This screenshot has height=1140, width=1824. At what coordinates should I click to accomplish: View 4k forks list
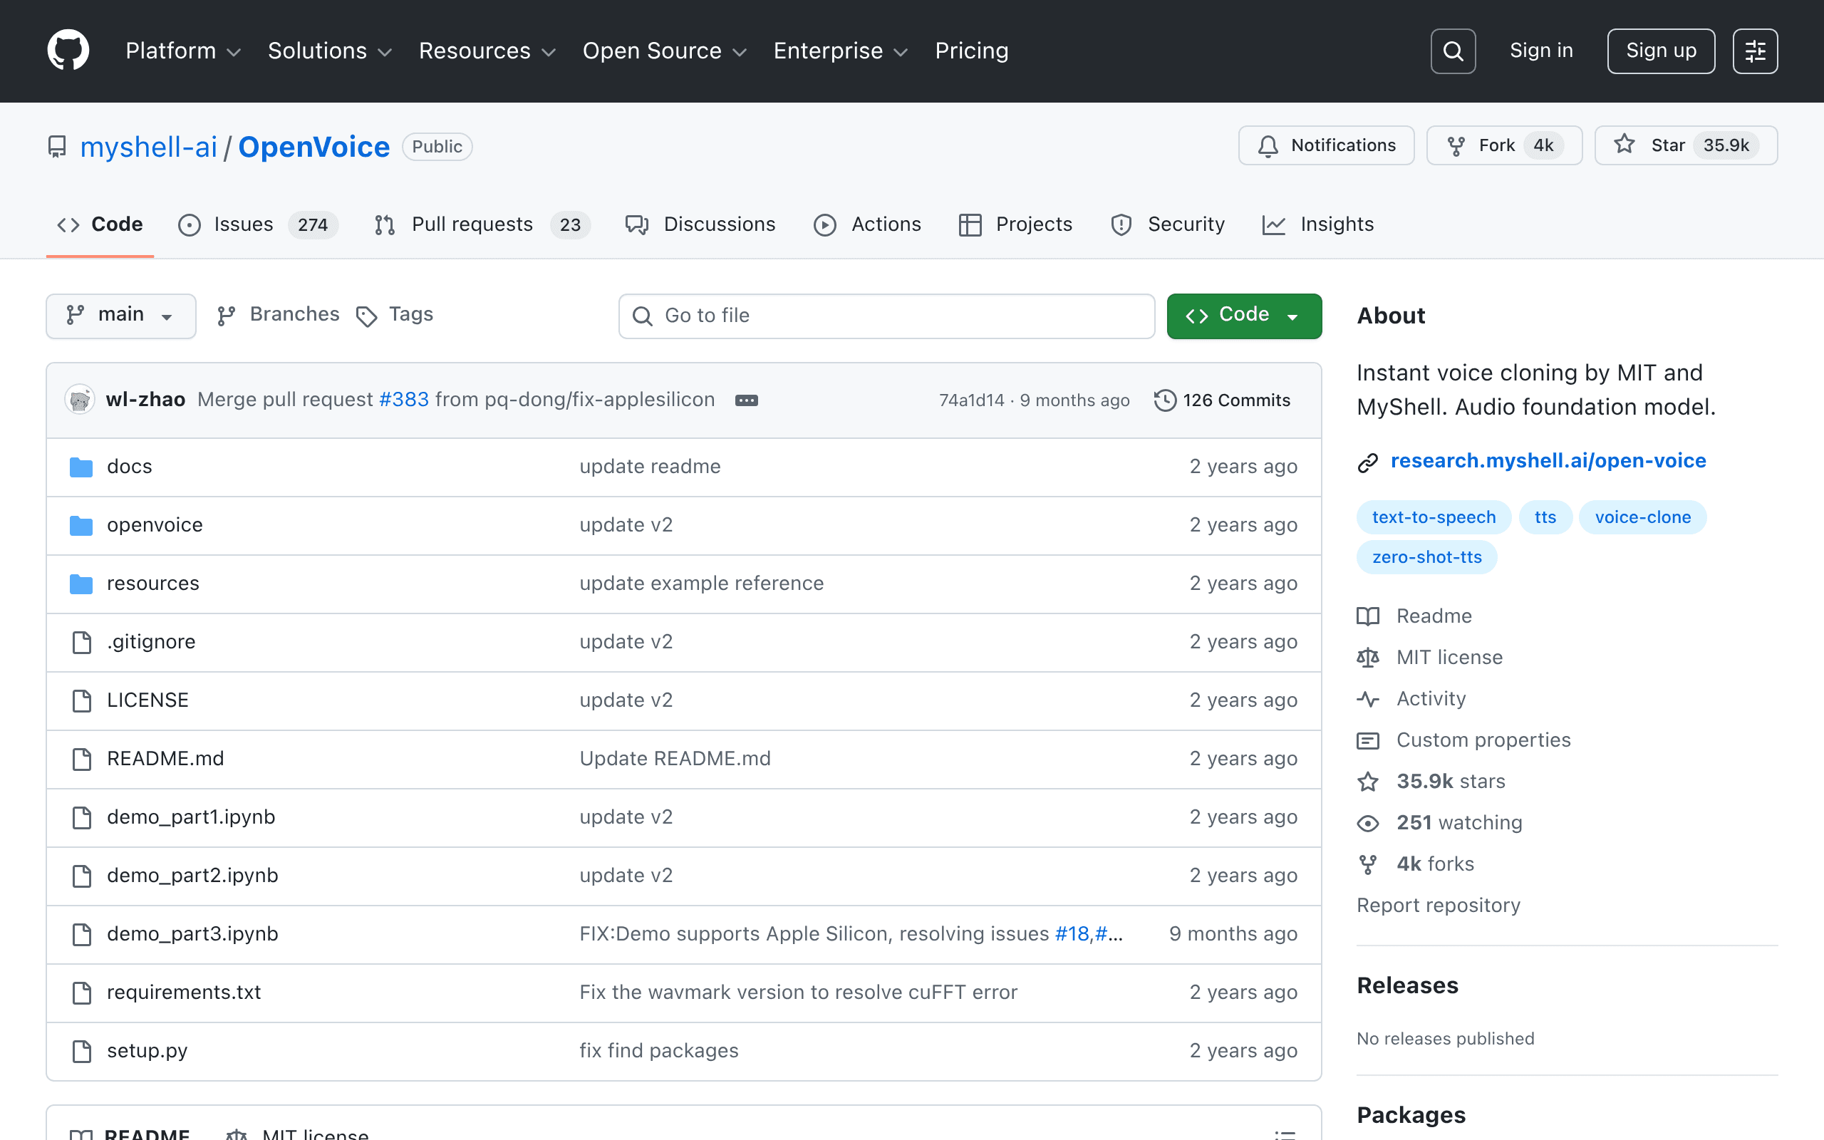click(1416, 864)
